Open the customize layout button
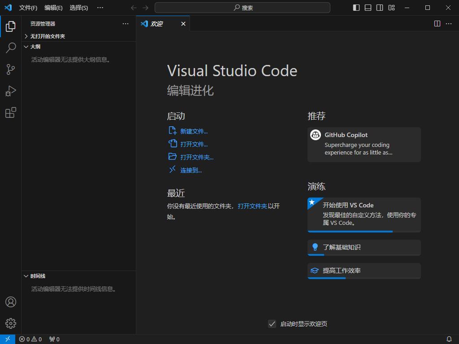This screenshot has height=344, width=459. click(391, 8)
